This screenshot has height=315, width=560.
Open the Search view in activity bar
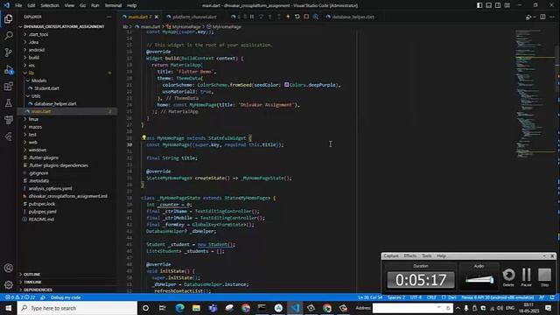tap(8, 35)
